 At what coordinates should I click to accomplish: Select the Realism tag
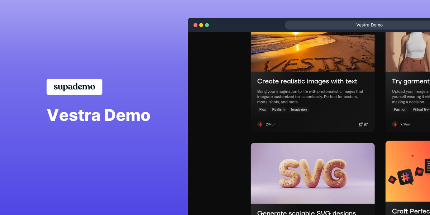(x=278, y=110)
